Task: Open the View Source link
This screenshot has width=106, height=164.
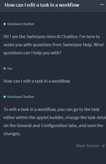Action: coord(88,146)
